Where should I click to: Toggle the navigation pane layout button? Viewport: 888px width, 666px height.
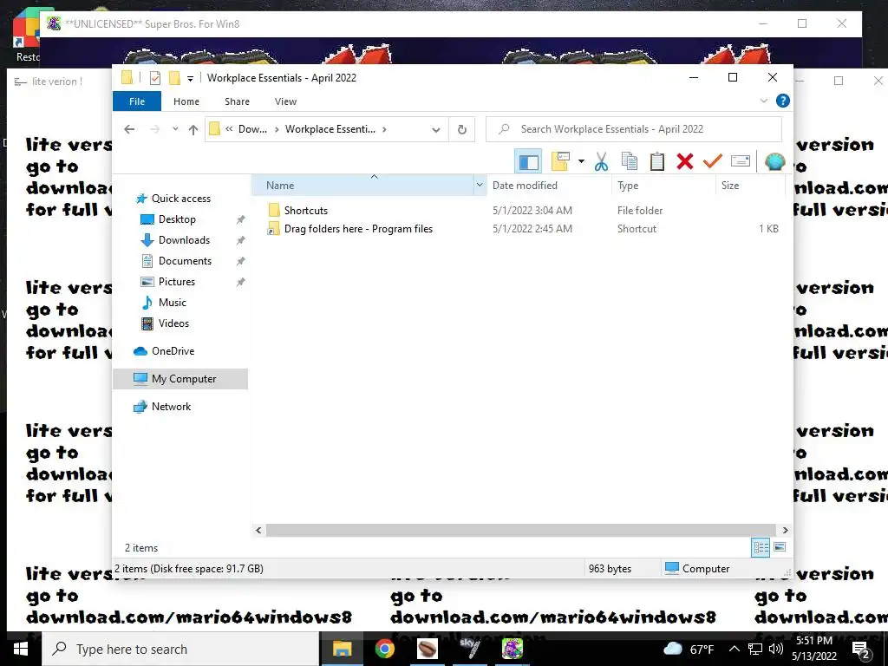(x=528, y=162)
